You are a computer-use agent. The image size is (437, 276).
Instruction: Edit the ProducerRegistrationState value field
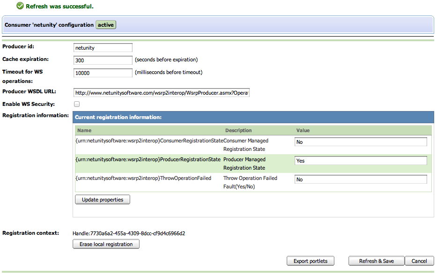361,161
